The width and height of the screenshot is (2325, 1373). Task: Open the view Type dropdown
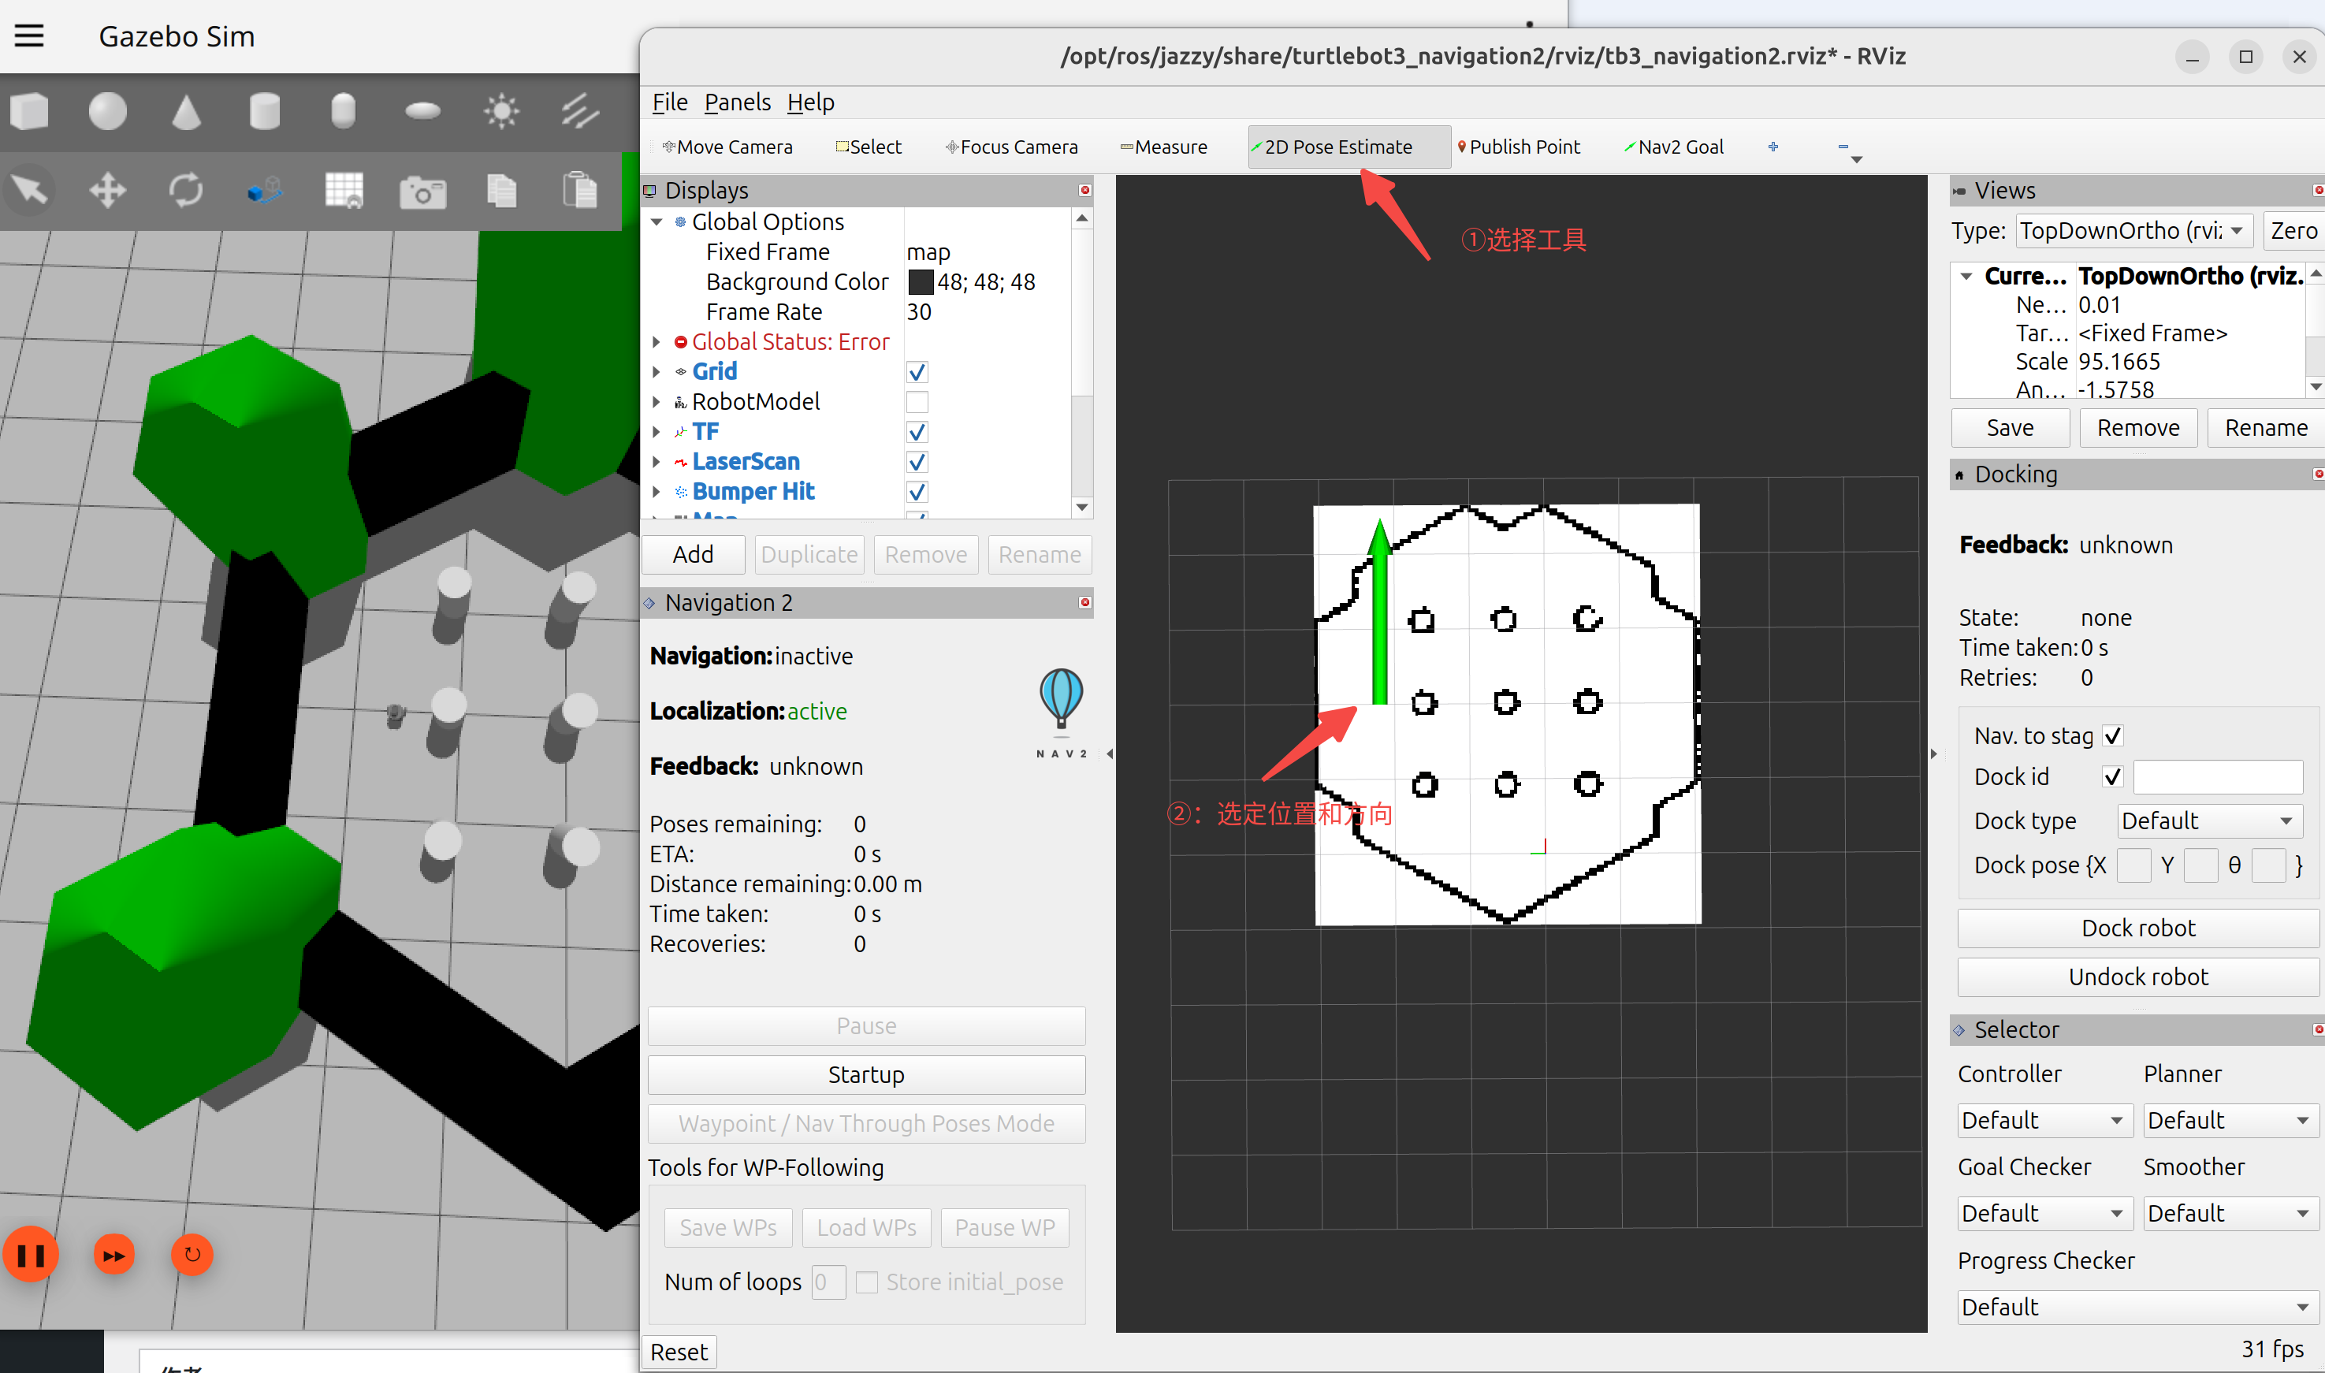[x=2134, y=230]
